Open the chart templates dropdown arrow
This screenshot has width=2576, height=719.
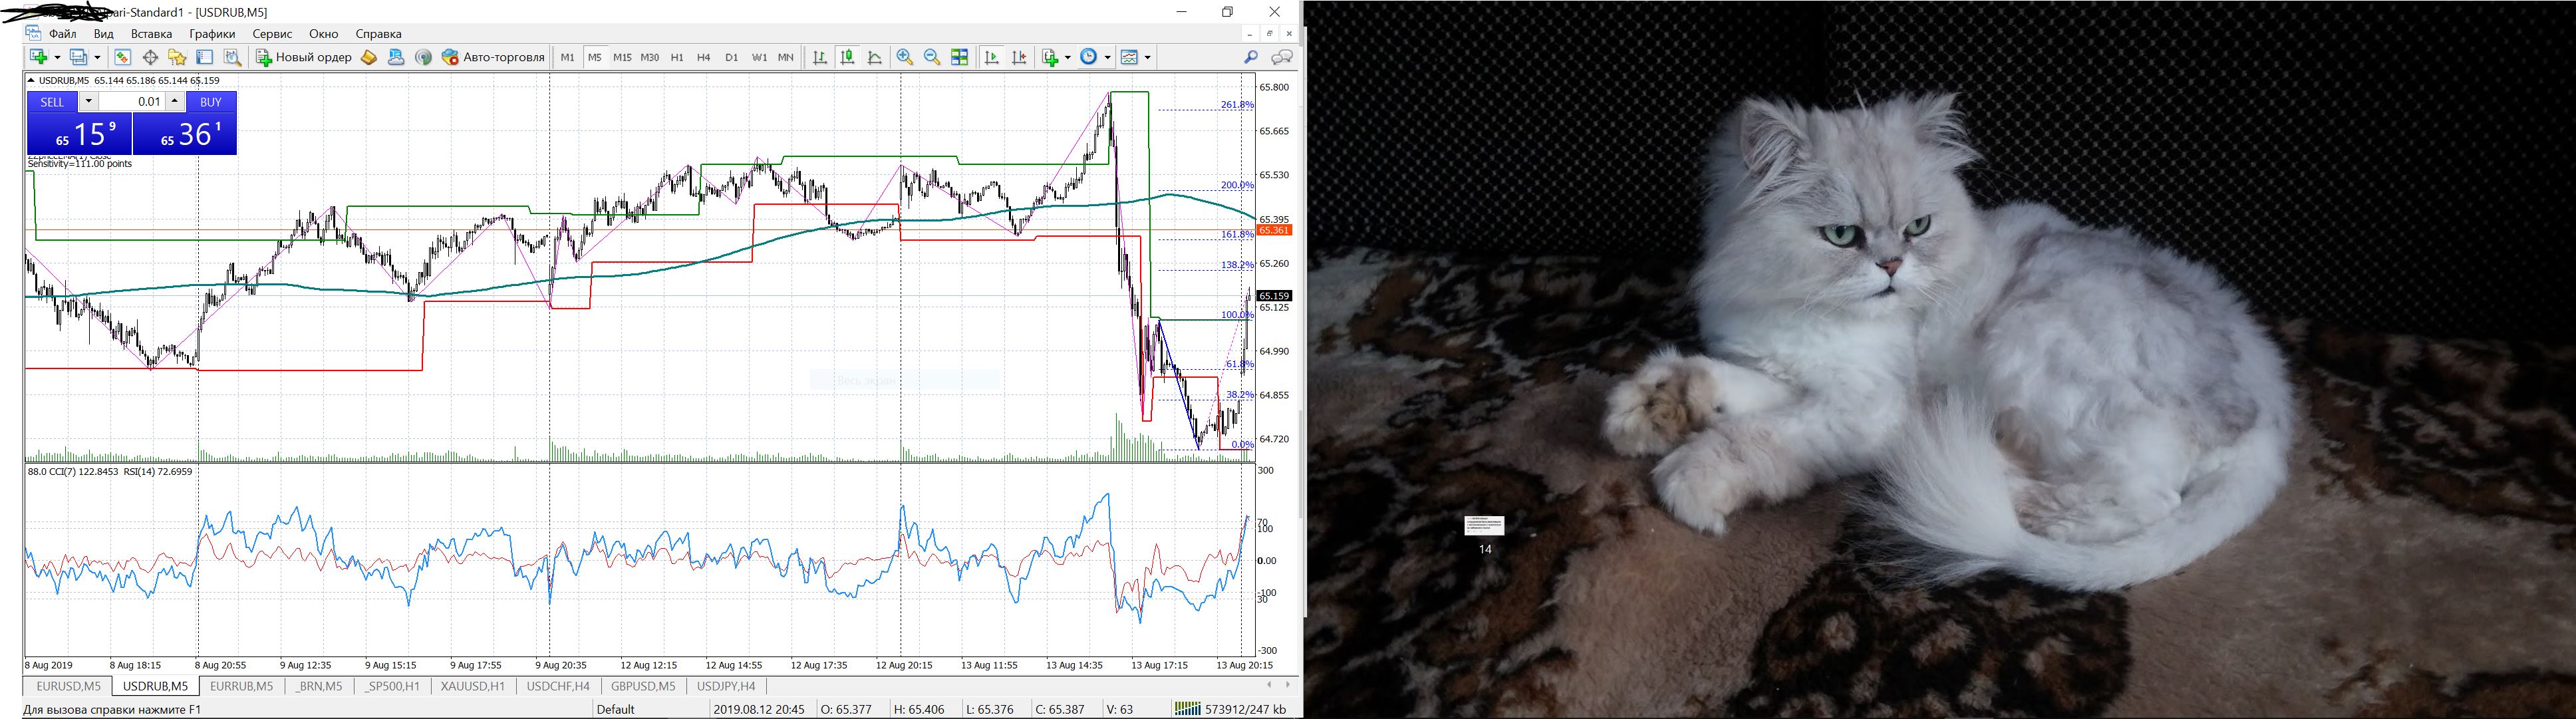coord(1148,57)
